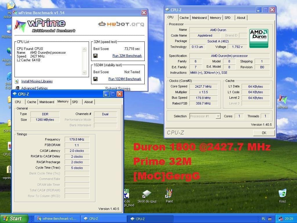The height and width of the screenshot is (223, 297).
Task: Click the Channels value Dual
Action: (105, 114)
